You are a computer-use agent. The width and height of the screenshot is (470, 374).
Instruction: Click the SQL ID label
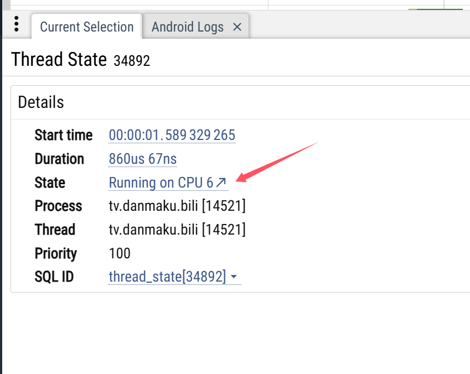(54, 277)
